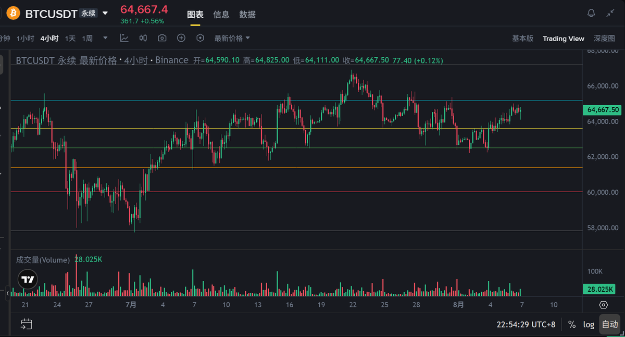
Task: Click the legend low value 64,111.00
Action: [x=322, y=60]
